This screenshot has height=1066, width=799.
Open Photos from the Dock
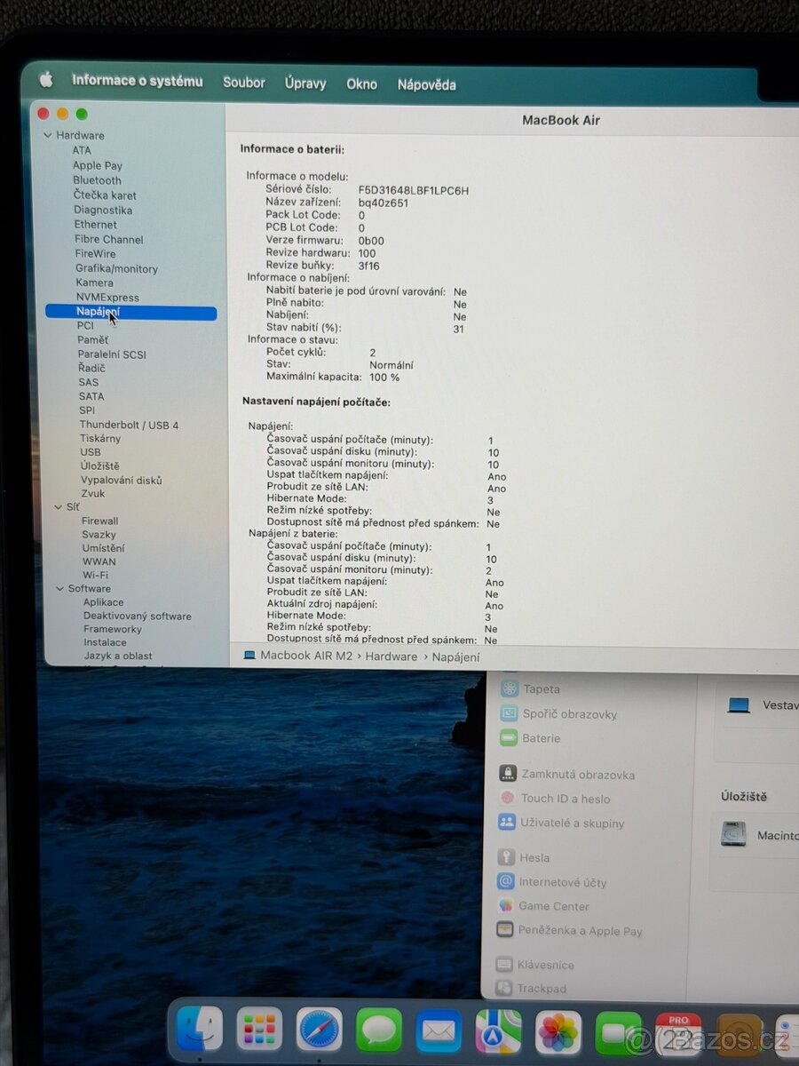(x=558, y=1030)
